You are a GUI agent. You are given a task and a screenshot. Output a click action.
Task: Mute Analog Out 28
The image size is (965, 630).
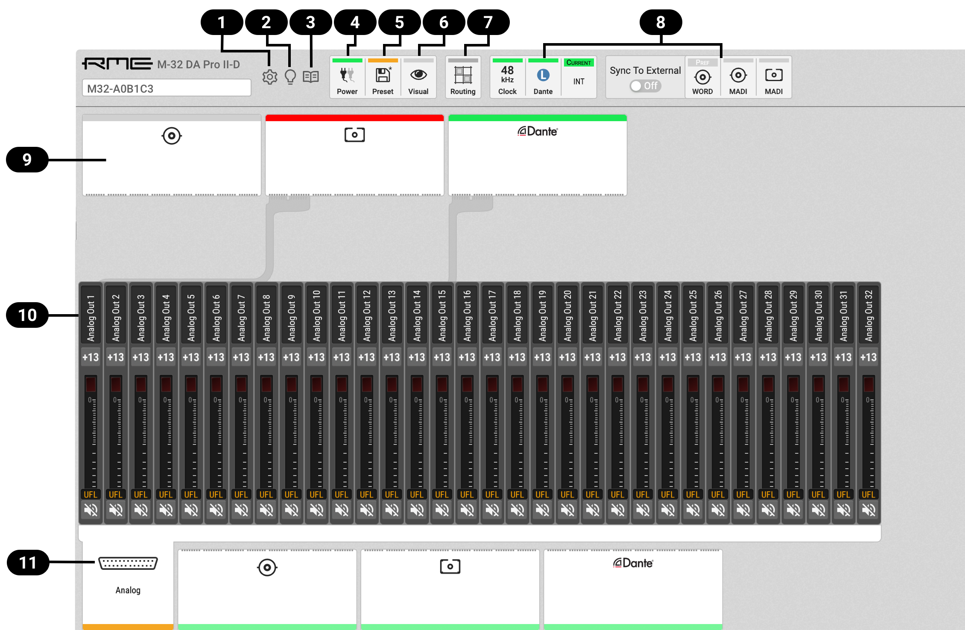768,510
